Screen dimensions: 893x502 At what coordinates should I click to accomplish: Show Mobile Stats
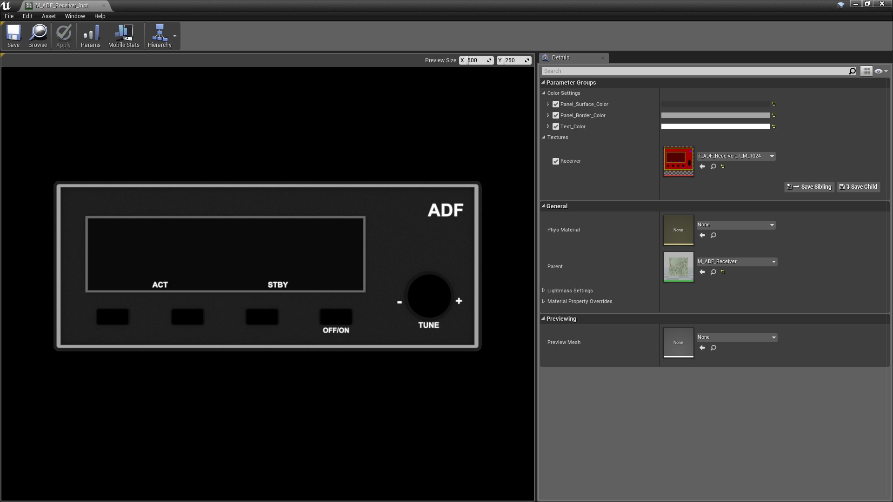pyautogui.click(x=124, y=36)
